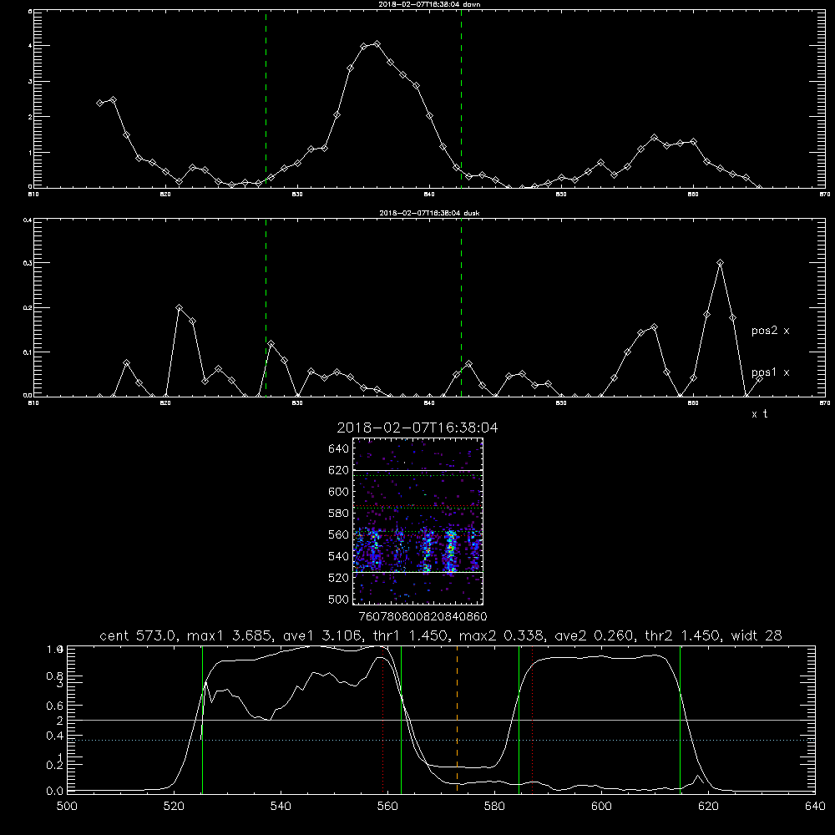Viewport: 835px width, 835px height.
Task: Click the spectrogram y-axis label '560'
Action: 339,534
